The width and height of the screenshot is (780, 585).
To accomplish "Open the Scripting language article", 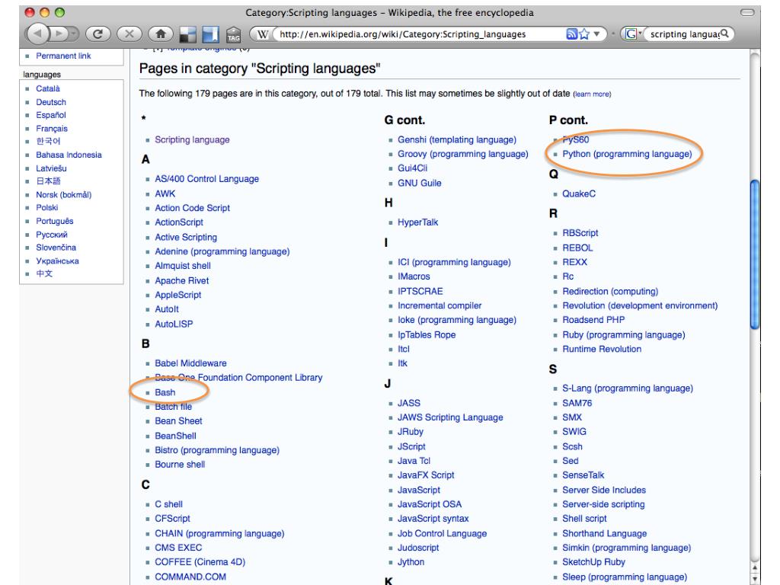I will pos(192,140).
